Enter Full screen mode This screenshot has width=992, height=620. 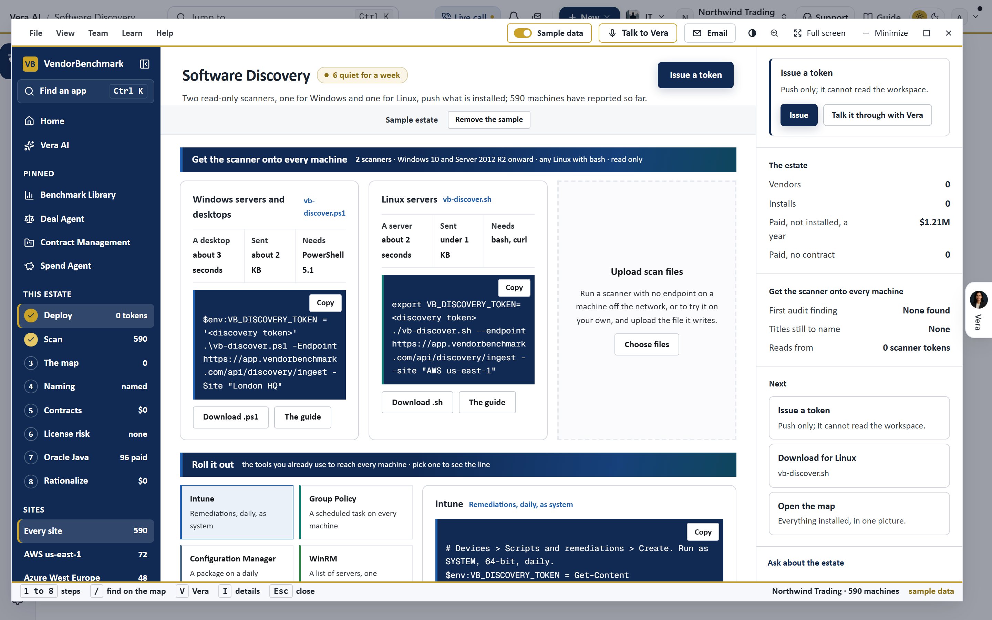click(819, 33)
